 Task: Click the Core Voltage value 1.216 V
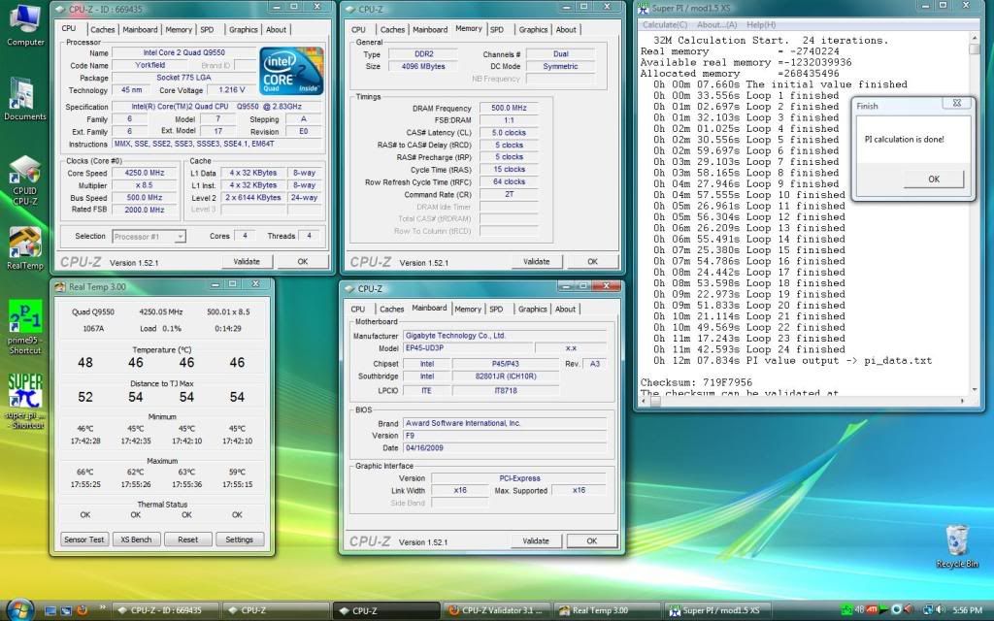231,90
